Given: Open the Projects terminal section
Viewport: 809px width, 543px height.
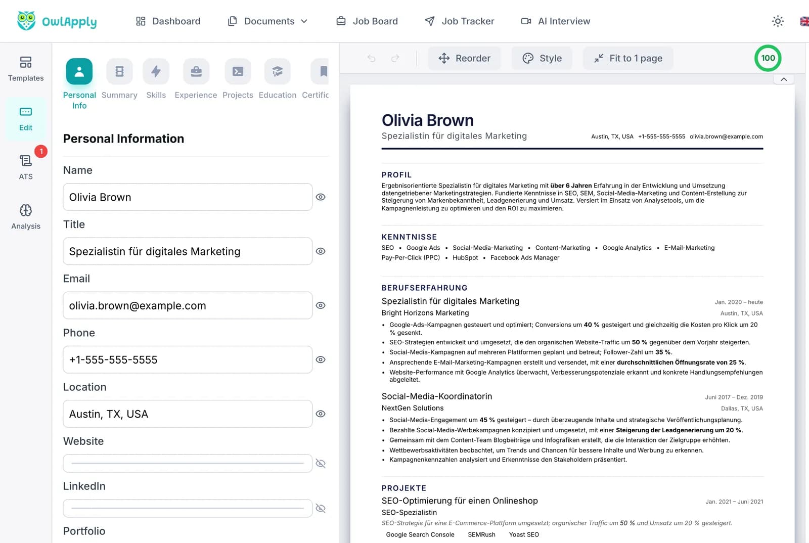Looking at the screenshot, I should tap(238, 71).
